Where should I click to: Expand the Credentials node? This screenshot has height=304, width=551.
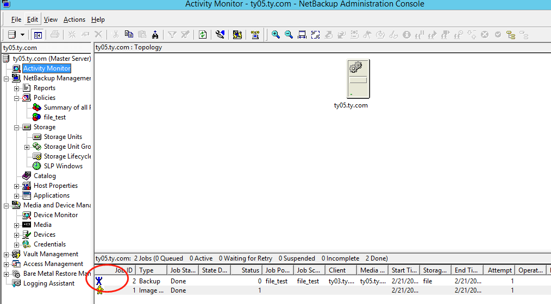click(16, 245)
